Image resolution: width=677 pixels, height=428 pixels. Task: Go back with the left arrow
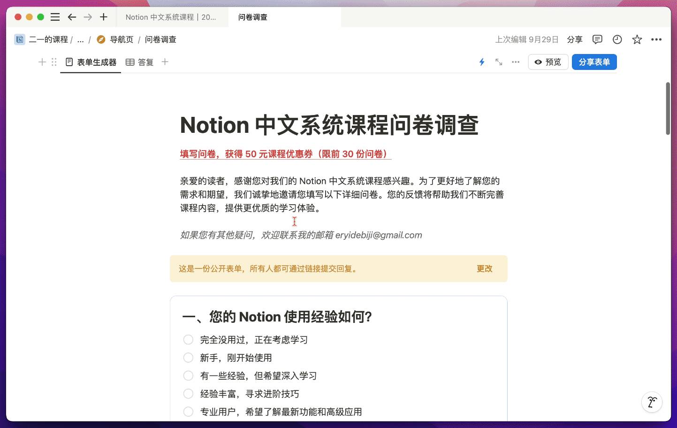72,17
